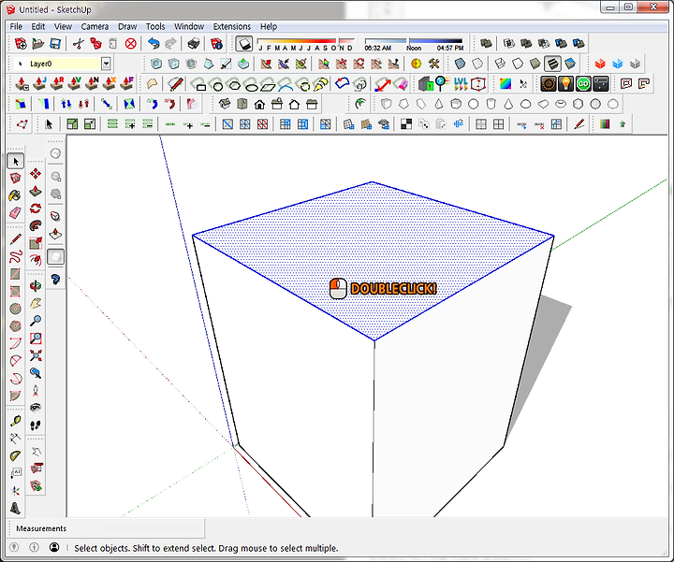Click the user sign-in status icon
Image resolution: width=674 pixels, height=562 pixels.
click(x=54, y=547)
